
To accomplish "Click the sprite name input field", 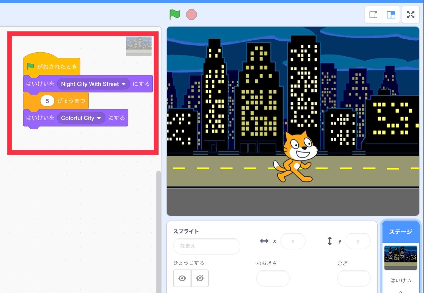I will coord(207,246).
